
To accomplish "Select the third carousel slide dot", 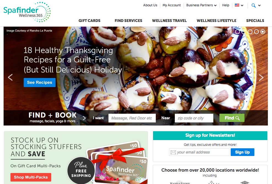I will tap(250, 32).
